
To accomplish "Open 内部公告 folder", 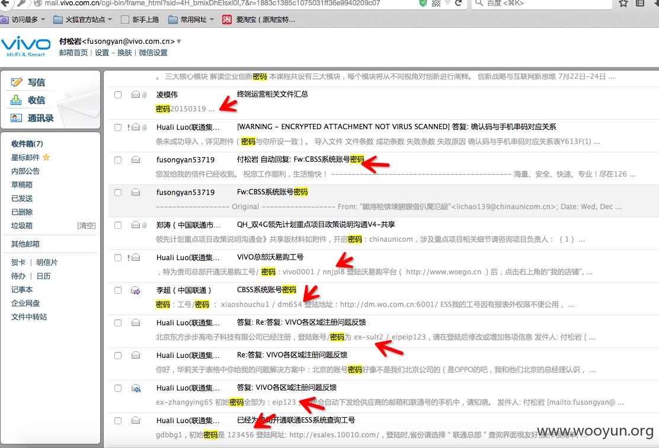I will point(25,171).
